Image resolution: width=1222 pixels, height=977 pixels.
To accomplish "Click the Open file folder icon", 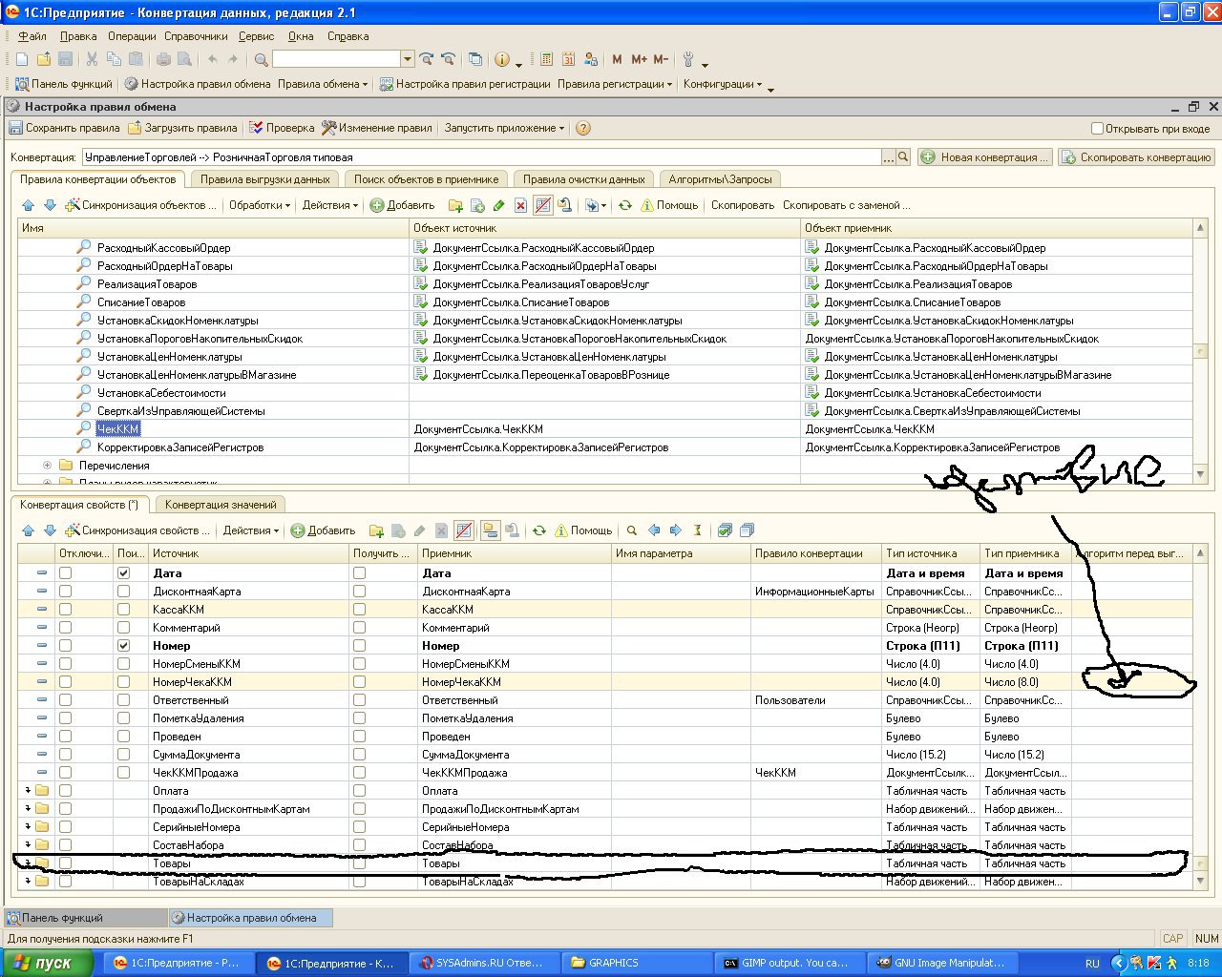I will pyautogui.click(x=44, y=59).
